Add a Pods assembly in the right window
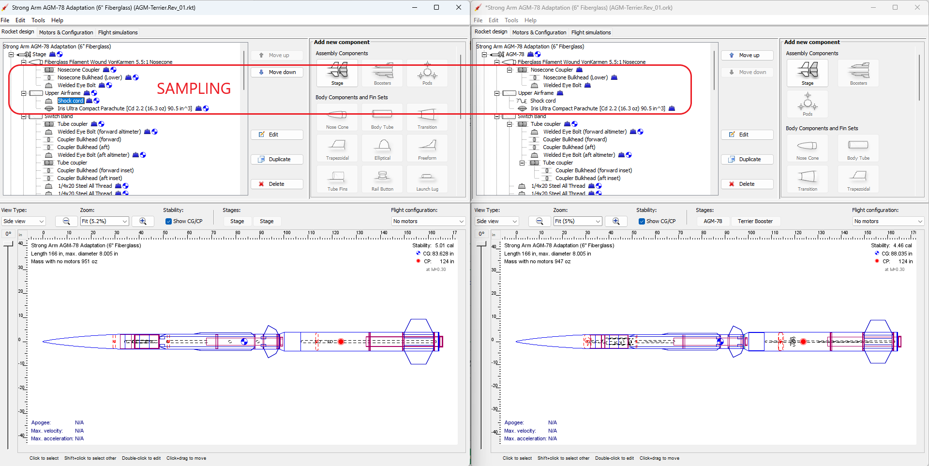Screen dimensions: 929x466 [807, 104]
